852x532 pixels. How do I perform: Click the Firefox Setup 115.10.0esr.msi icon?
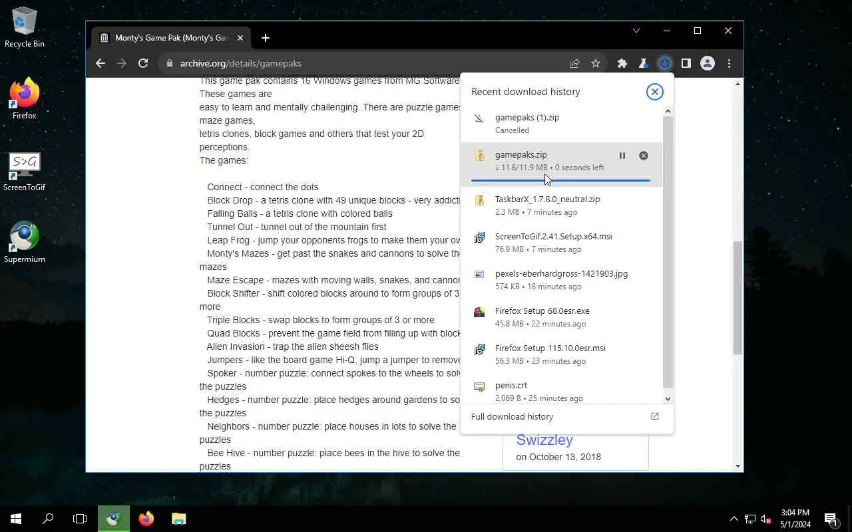[479, 349]
